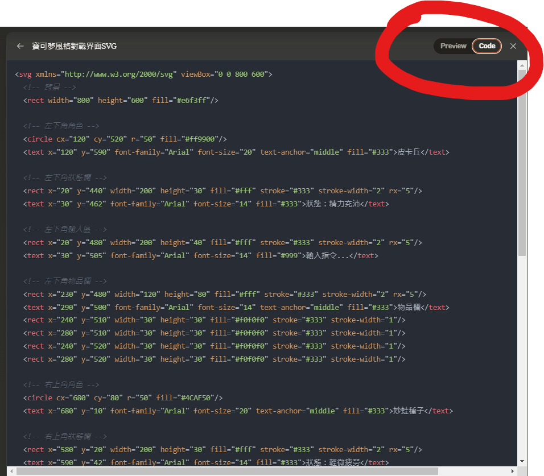The image size is (544, 476).
Task: Switch to the Preview tab
Action: click(453, 45)
